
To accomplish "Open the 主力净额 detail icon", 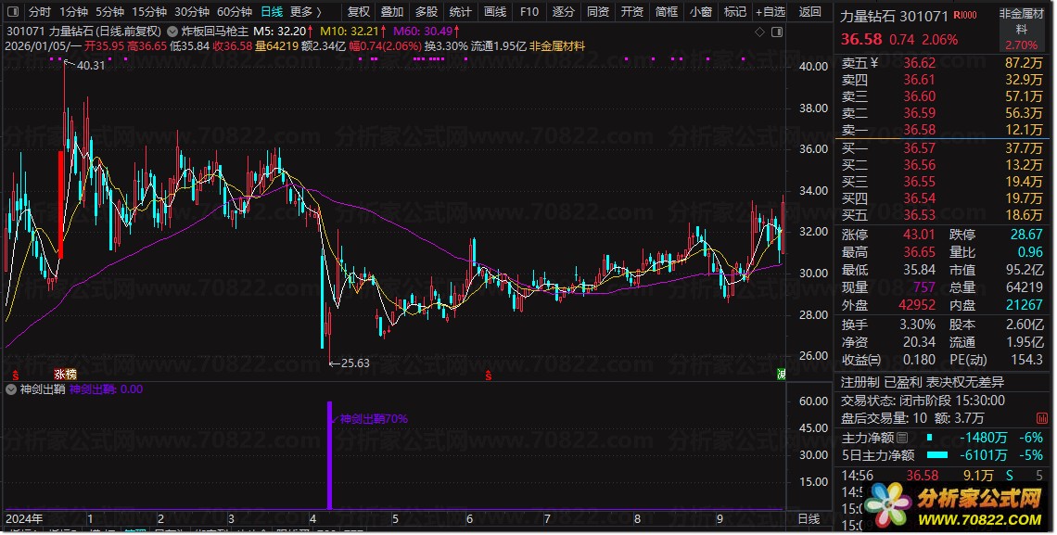I will (x=902, y=438).
